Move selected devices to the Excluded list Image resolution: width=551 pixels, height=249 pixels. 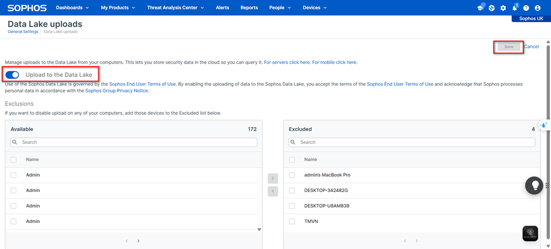(273, 178)
